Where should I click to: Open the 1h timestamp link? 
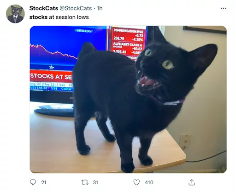100,8
